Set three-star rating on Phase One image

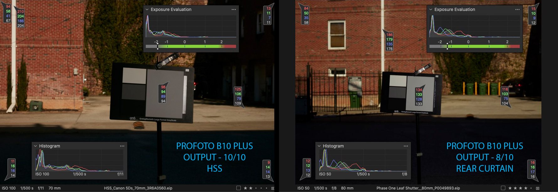520,188
